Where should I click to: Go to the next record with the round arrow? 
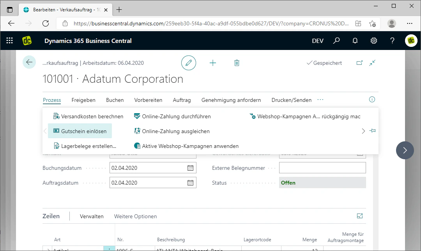[x=405, y=150]
